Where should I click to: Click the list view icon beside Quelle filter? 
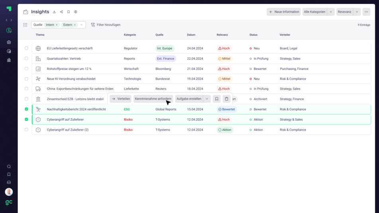coord(25,25)
